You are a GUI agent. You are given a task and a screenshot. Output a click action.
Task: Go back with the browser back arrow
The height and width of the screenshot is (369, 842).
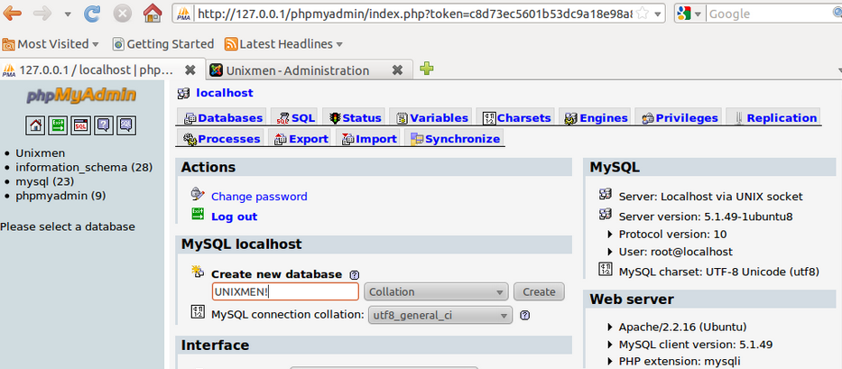(12, 13)
